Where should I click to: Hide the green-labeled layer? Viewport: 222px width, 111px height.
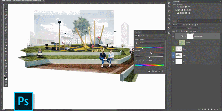click(173, 49)
